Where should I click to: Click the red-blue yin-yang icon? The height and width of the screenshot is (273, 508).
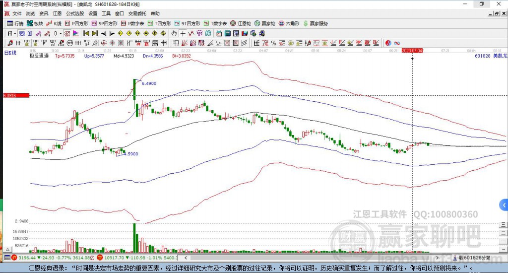(x=388, y=43)
